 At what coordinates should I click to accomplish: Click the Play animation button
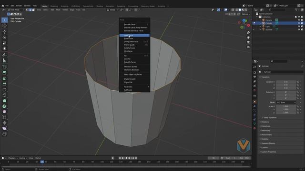130,158
